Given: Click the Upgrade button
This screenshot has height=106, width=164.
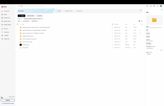Looking at the screenshot, I should 8,100.
